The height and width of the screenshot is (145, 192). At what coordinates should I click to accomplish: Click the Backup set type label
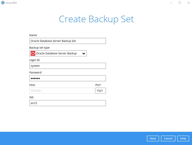[39, 48]
